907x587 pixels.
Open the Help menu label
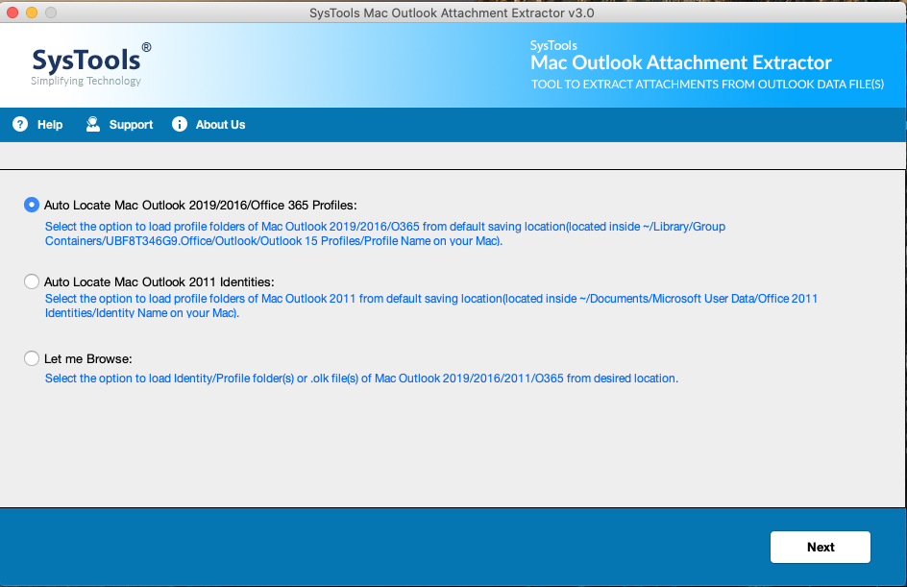[x=50, y=125]
